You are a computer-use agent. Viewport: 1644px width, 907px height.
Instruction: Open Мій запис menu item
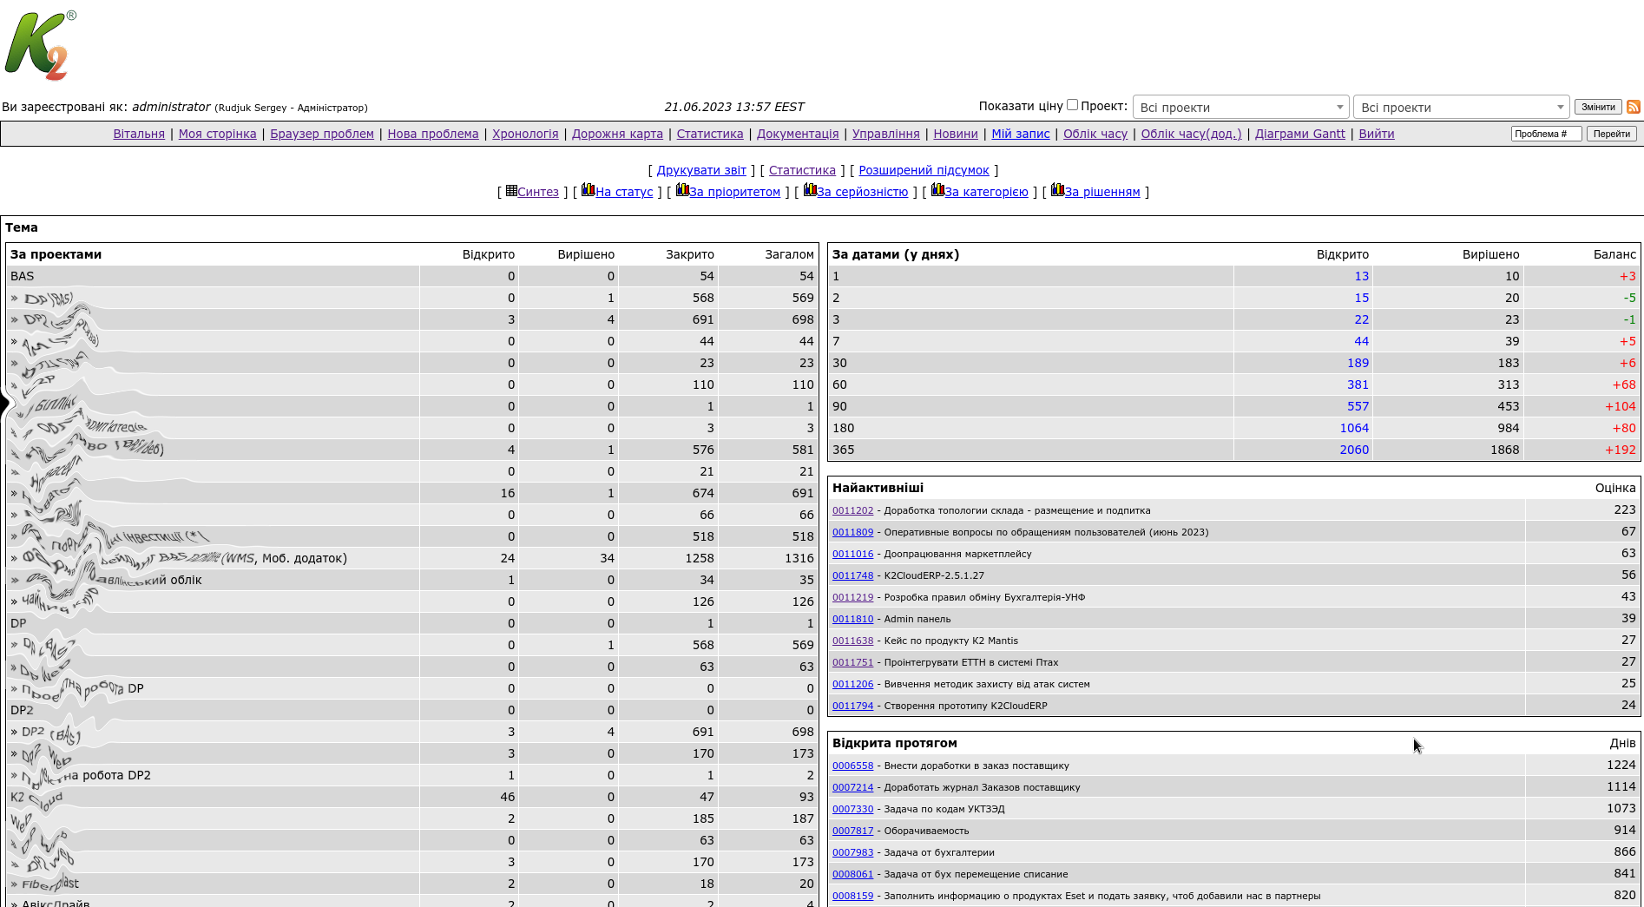pos(1021,134)
